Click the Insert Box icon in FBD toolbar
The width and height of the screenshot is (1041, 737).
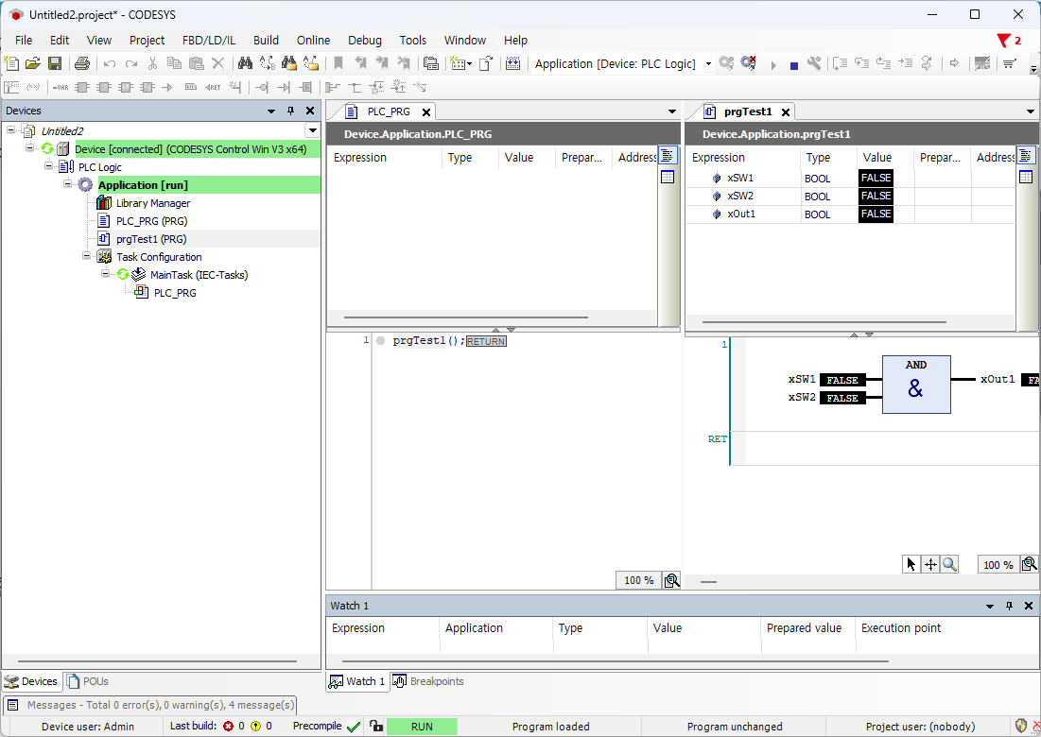pyautogui.click(x=81, y=87)
